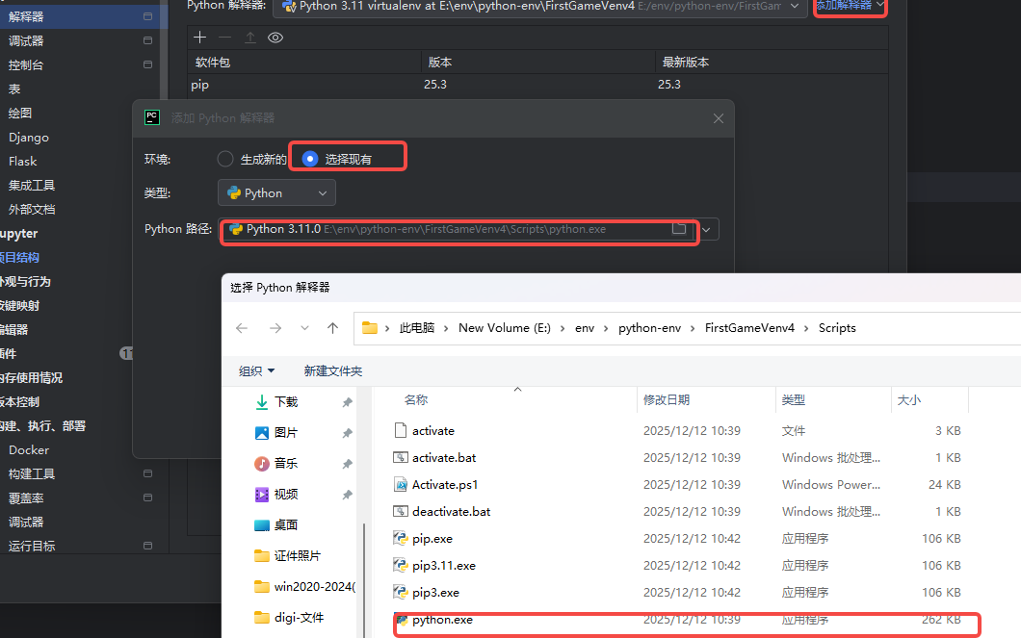The height and width of the screenshot is (638, 1021).
Task: Select the pip.exe file
Action: (432, 539)
